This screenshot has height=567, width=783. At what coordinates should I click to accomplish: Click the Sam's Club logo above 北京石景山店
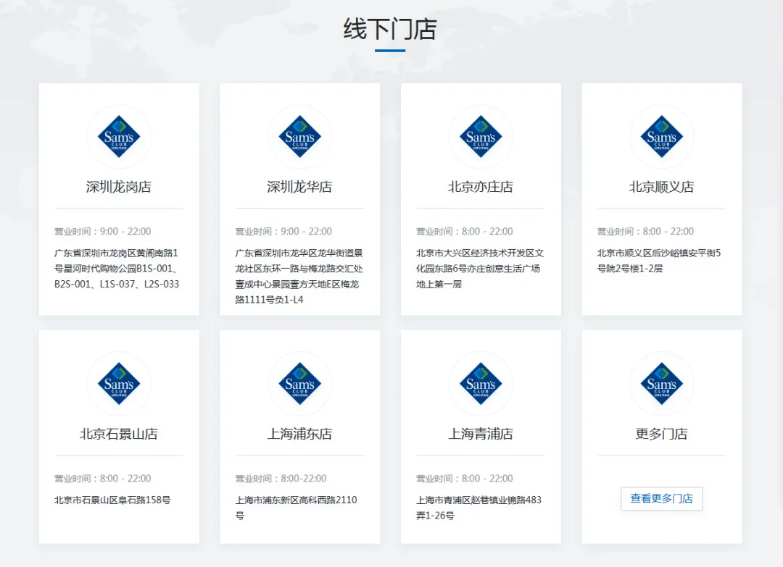119,384
